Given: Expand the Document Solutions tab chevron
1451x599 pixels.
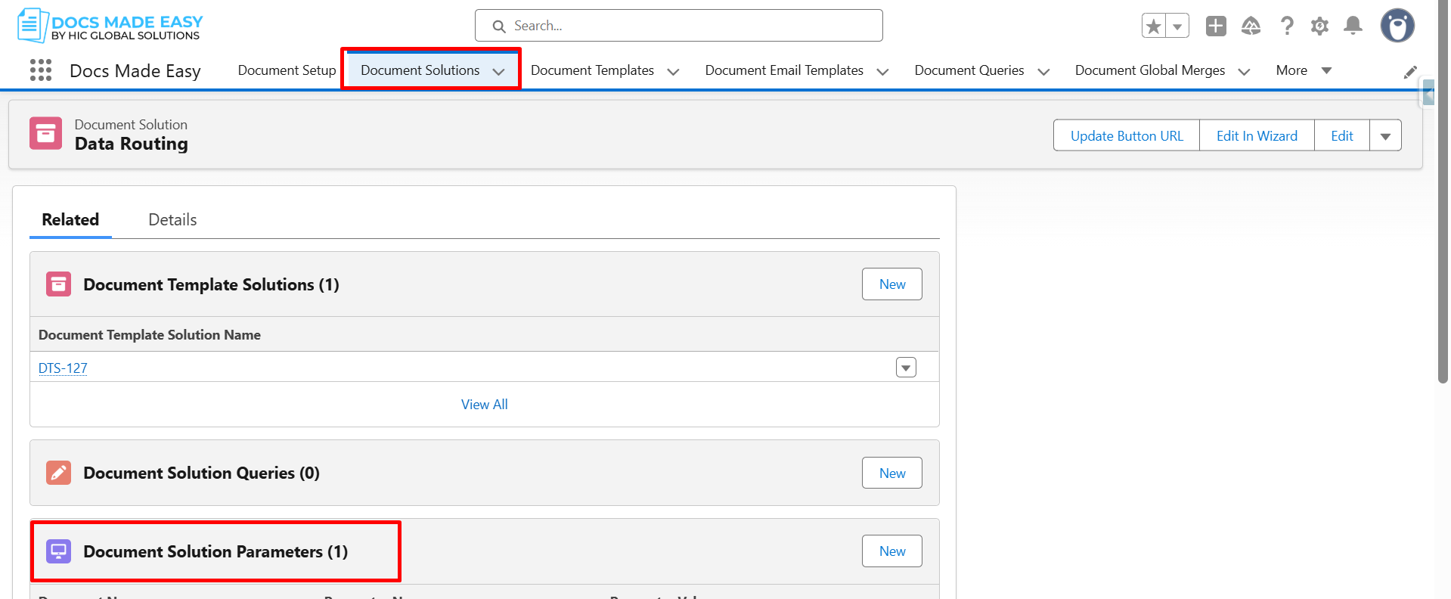Looking at the screenshot, I should (x=498, y=72).
